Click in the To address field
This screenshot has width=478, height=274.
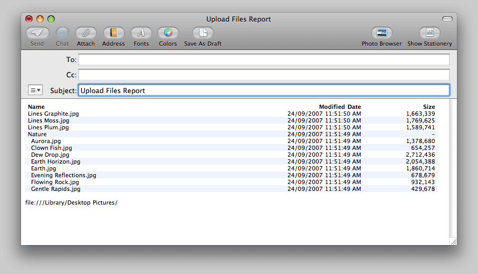(x=264, y=59)
